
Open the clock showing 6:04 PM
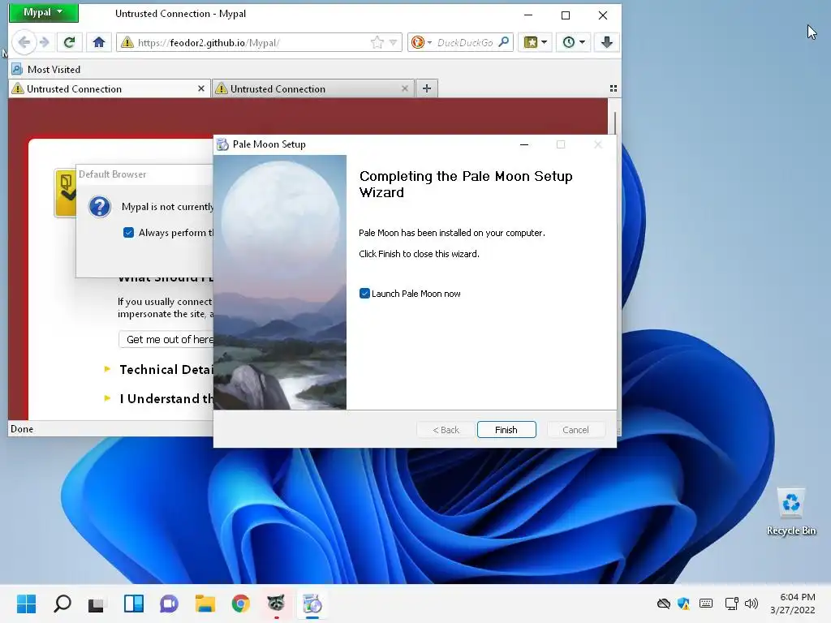coord(793,604)
